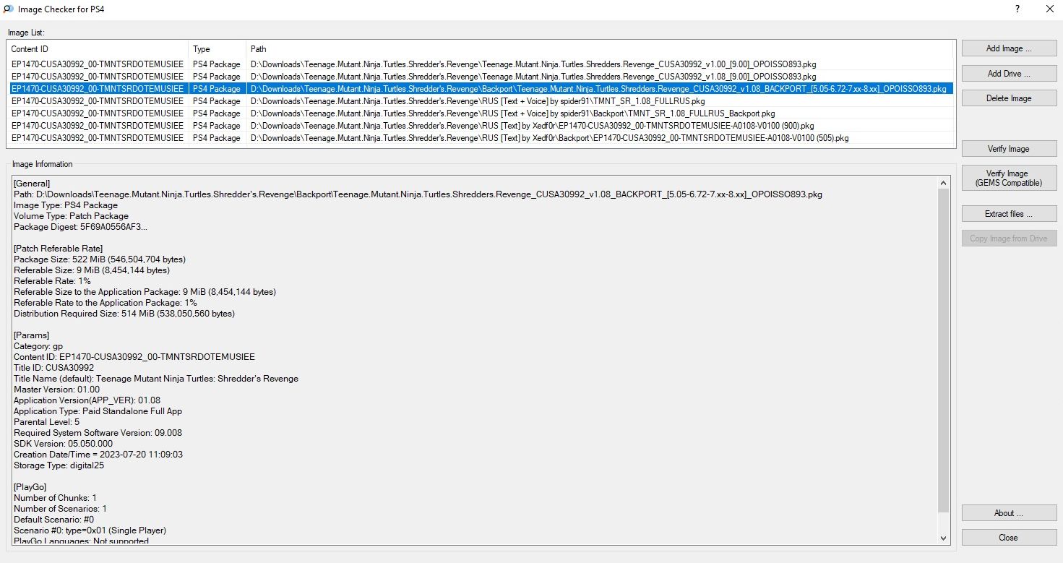Select the highlighted v1.08_BACKPORT package row

(481, 89)
